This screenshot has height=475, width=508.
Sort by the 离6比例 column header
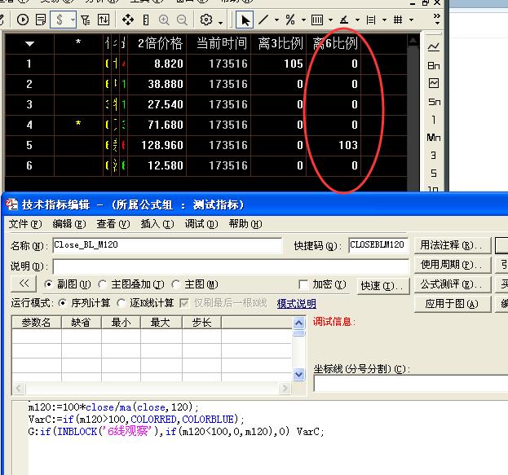pyautogui.click(x=334, y=43)
